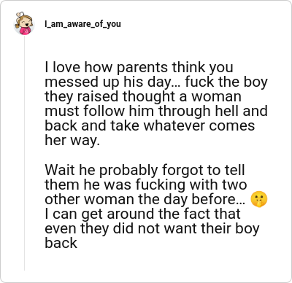Click the line 'even they did not want their boy'
Screen dimensions: 292x283
[x=152, y=228]
